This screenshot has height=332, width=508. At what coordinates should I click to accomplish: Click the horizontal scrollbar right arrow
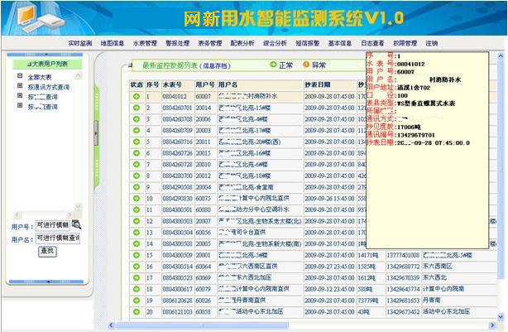pyautogui.click(x=492, y=325)
